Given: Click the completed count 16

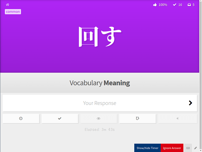Looking at the screenshot, I should [180, 5].
